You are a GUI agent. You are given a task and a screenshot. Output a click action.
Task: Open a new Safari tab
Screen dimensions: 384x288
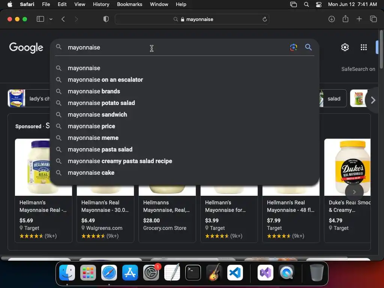[359, 19]
